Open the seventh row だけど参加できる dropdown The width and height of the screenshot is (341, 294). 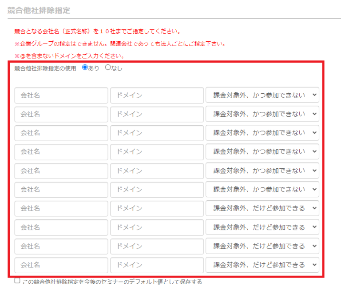[262, 208]
